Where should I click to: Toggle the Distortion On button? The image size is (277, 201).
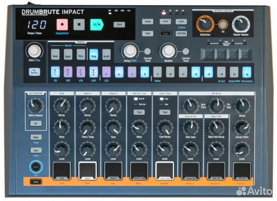point(223,25)
